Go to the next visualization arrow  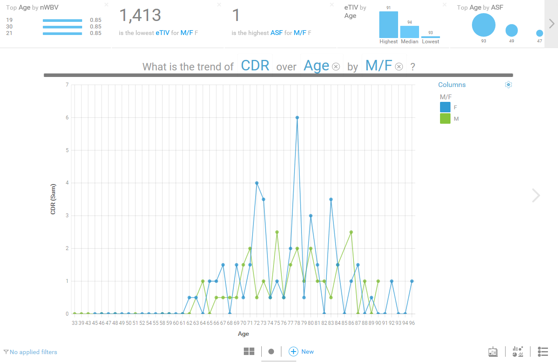point(536,195)
